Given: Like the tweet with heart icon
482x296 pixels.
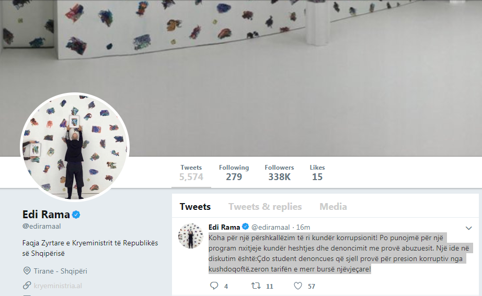Looking at the screenshot, I should [x=298, y=286].
